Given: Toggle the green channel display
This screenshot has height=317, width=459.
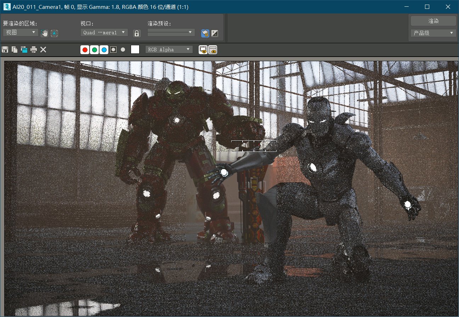Looking at the screenshot, I should [x=94, y=50].
